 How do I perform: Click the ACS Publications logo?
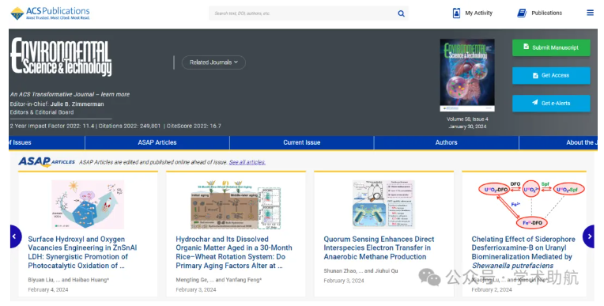50,13
